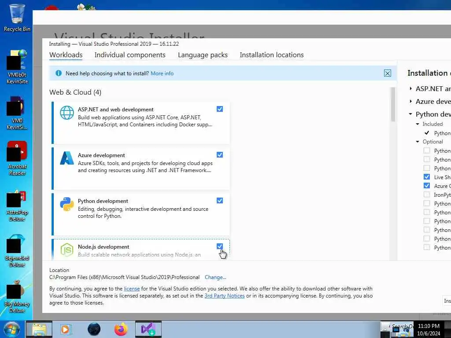Select the Acrobat Reader desktop icon
Image resolution: width=451 pixels, height=338 pixels.
pyautogui.click(x=17, y=158)
